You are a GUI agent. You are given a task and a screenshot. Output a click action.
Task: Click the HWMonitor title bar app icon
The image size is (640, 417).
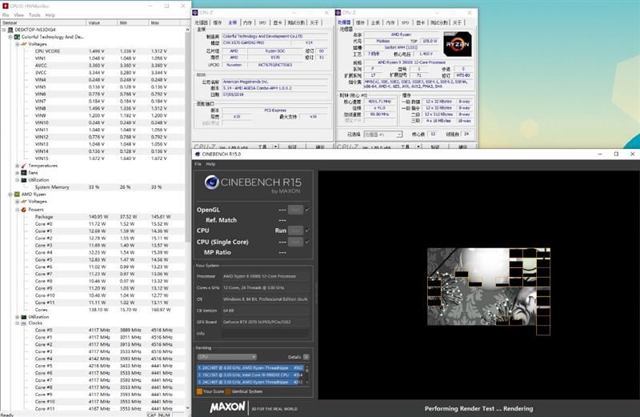tap(6, 6)
